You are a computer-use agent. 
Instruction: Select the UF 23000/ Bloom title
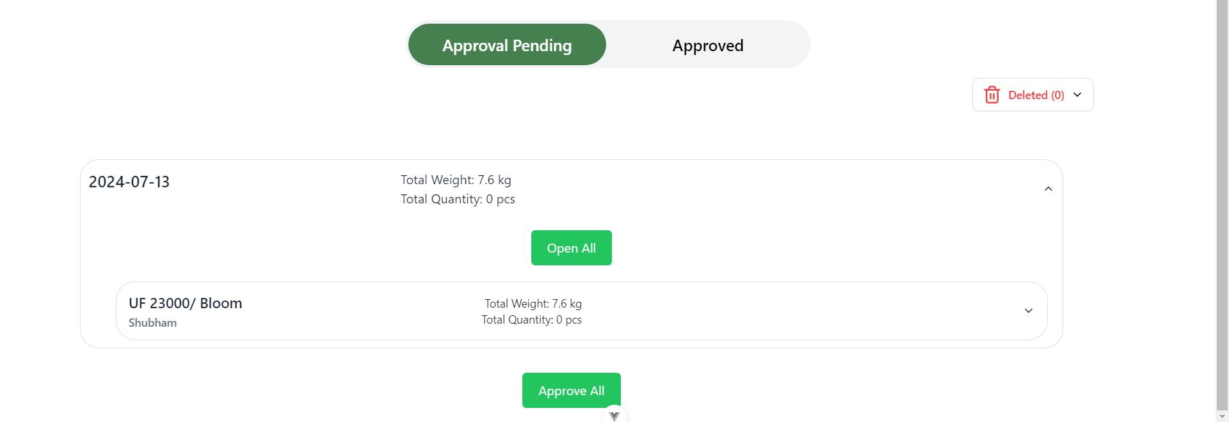pos(186,303)
